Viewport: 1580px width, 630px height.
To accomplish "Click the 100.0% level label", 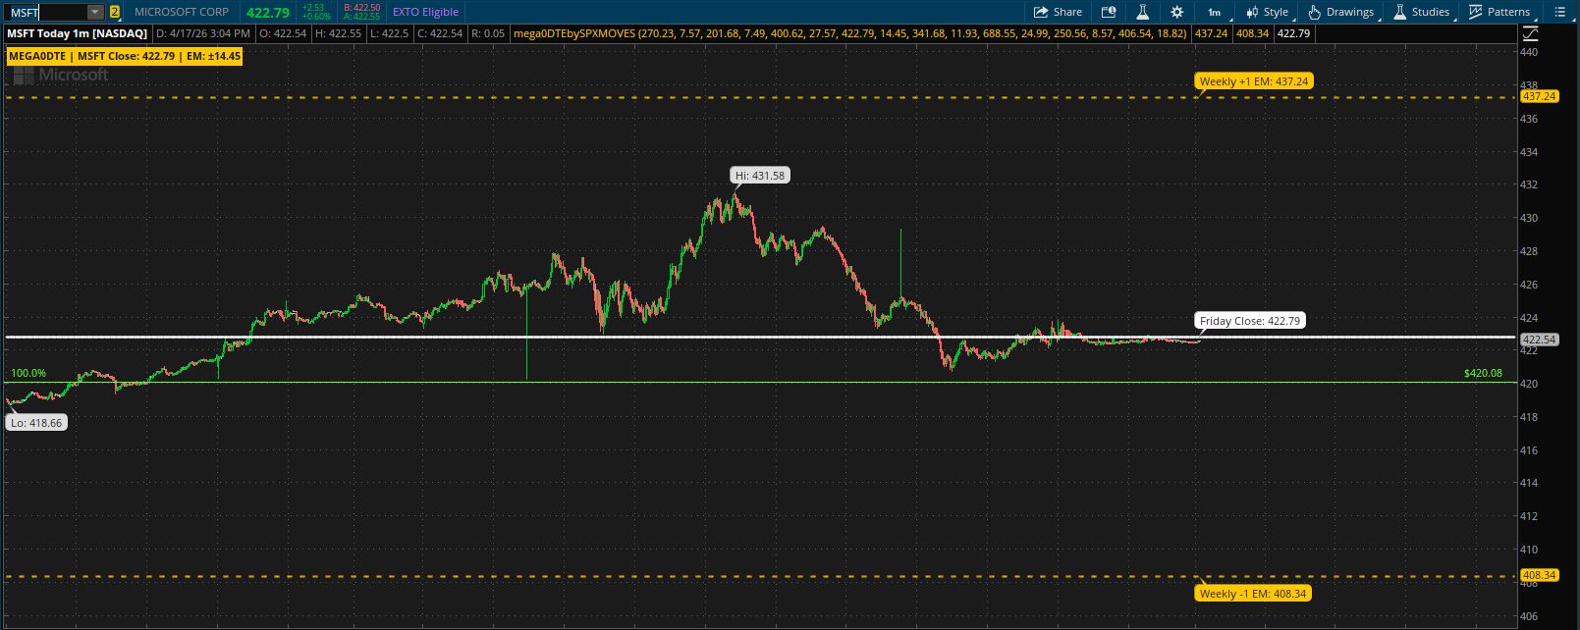I will (28, 374).
